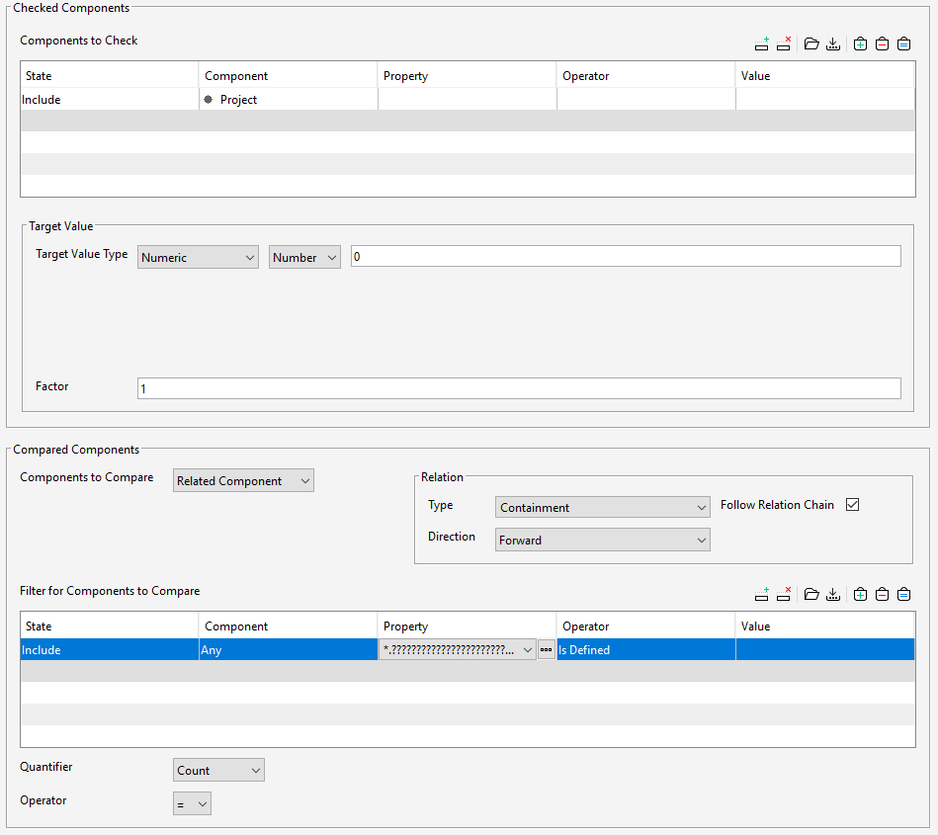Save/download icon above Filter for Components table
The width and height of the screenshot is (938, 835).
coord(832,594)
